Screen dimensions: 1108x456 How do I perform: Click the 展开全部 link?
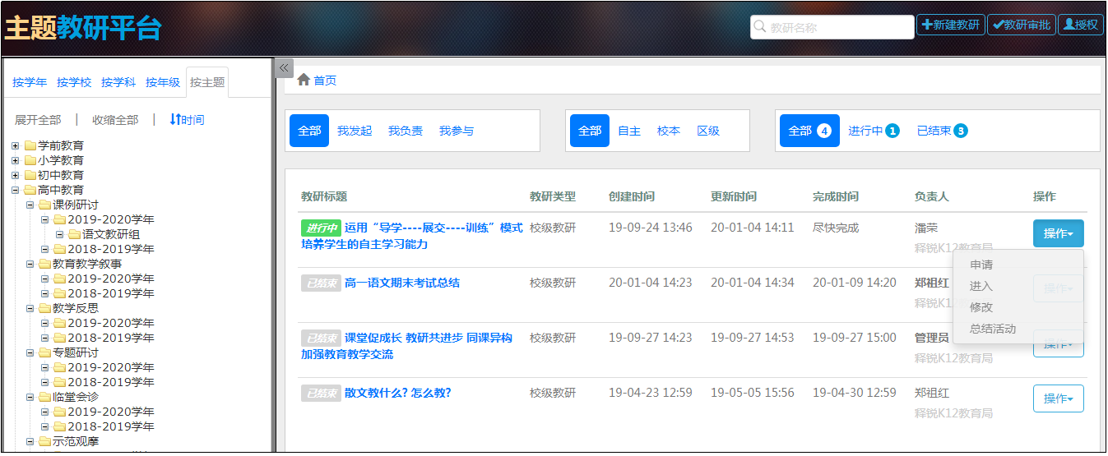pyautogui.click(x=38, y=119)
